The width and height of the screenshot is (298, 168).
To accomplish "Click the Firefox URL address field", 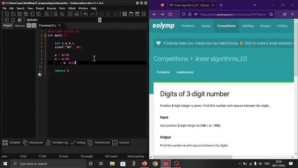I will 233,14.
